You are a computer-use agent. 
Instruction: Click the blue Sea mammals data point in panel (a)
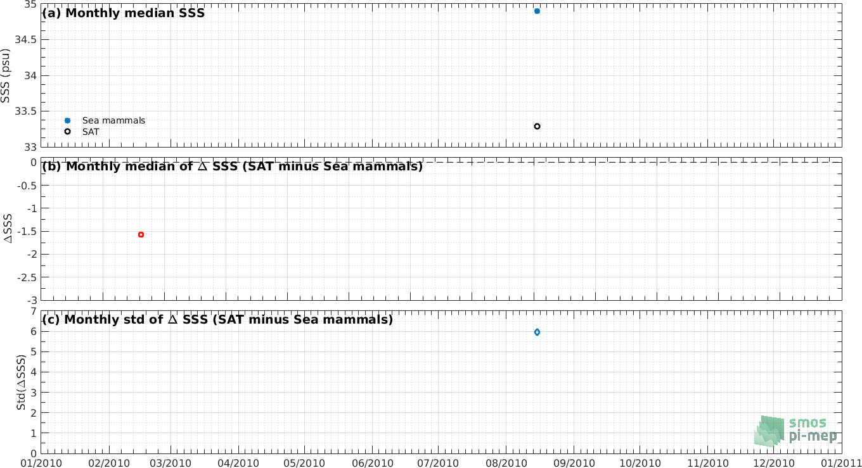coord(537,11)
